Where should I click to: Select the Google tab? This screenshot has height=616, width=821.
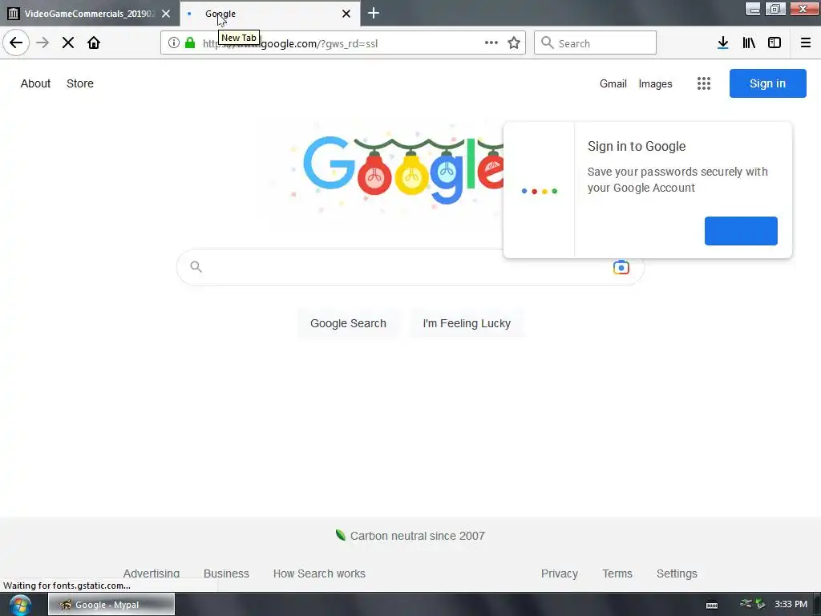[269, 14]
